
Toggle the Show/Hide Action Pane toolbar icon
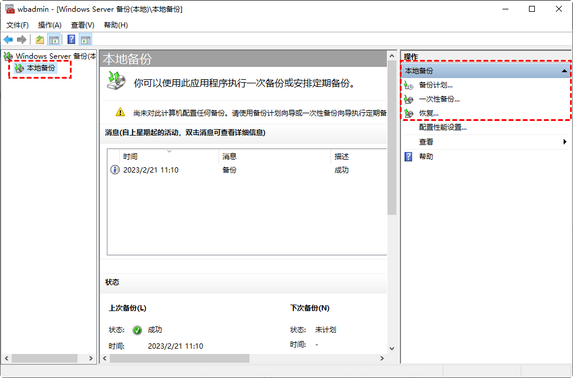tap(86, 39)
